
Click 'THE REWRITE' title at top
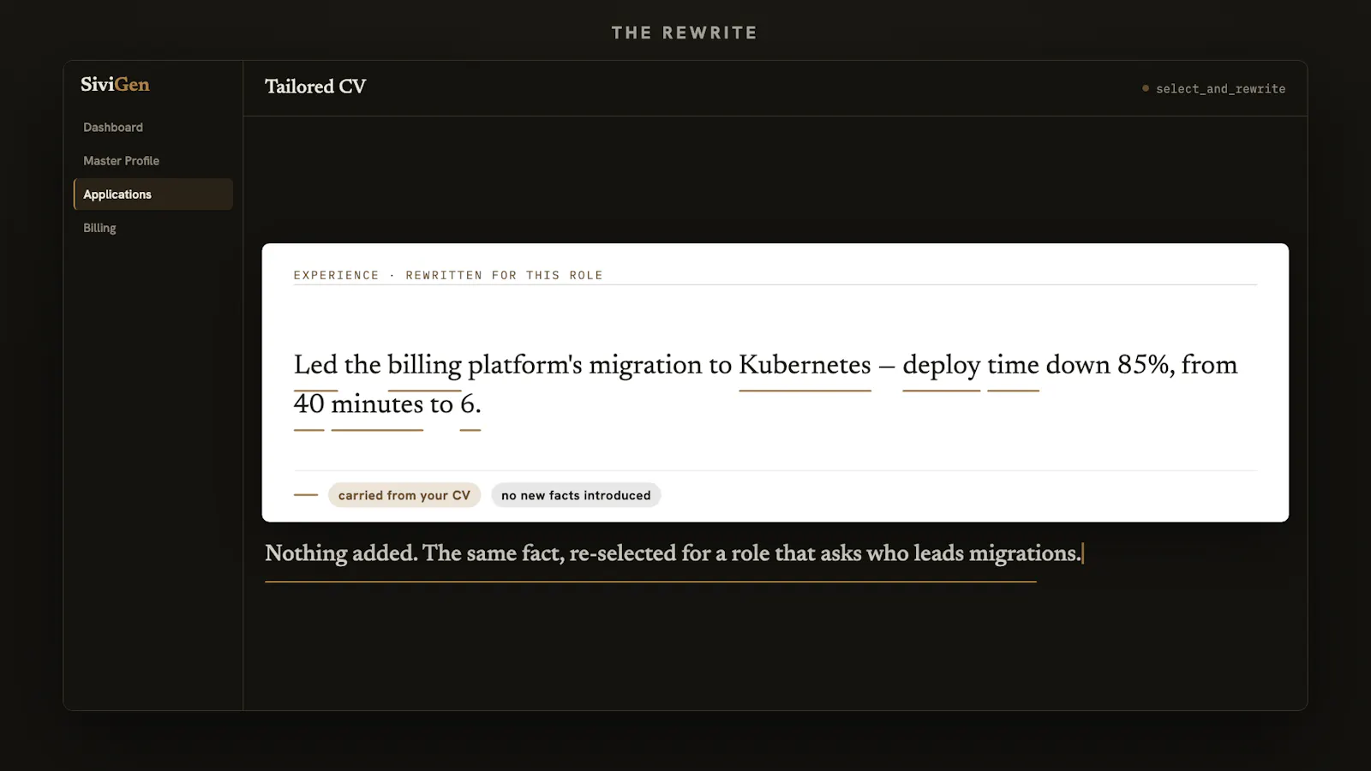[x=685, y=33]
